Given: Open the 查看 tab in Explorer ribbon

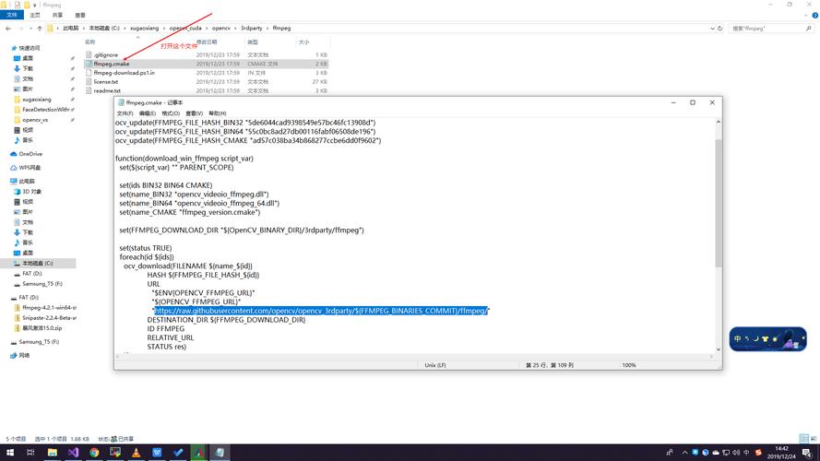Looking at the screenshot, I should click(80, 15).
